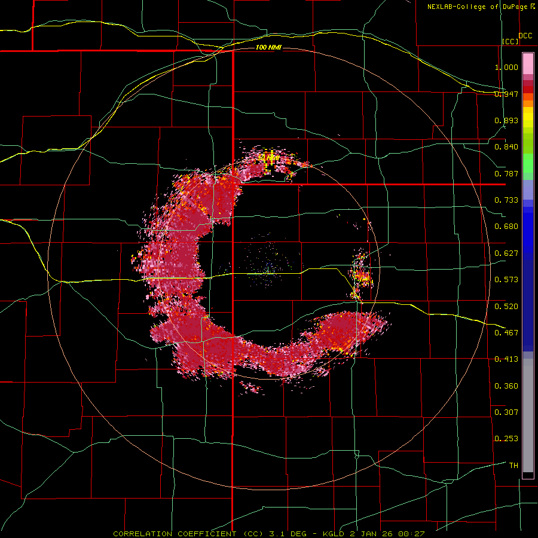Click the 50 NMI range ring label
Viewport: 538px width, 538px height.
coord(268,158)
